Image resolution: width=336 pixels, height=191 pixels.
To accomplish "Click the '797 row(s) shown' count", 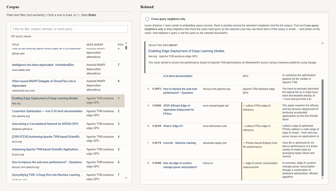I will [21, 36].
